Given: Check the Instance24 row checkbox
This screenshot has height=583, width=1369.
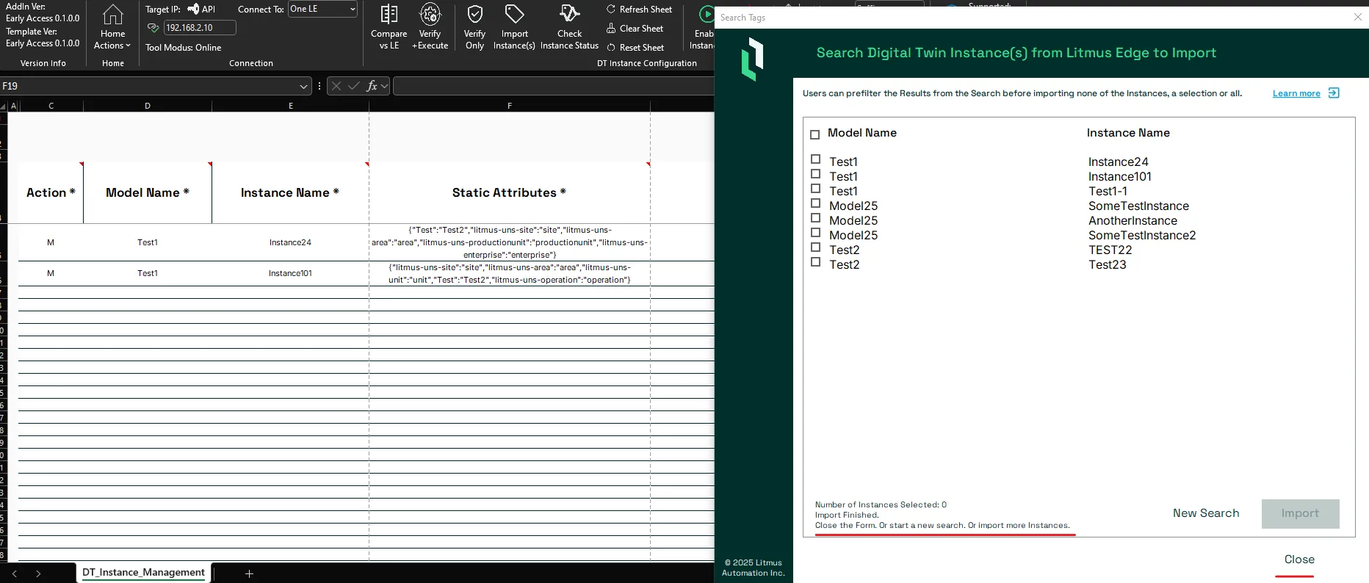Looking at the screenshot, I should [815, 159].
